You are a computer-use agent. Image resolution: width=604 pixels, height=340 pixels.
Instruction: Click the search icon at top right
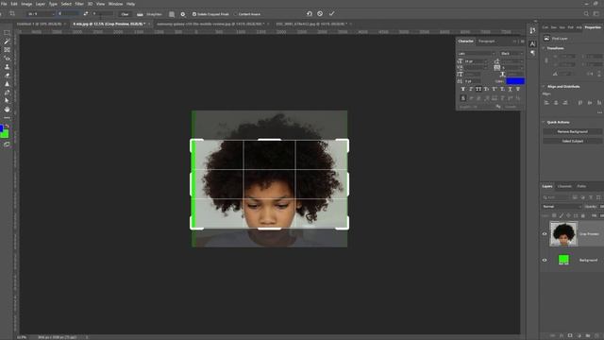click(586, 14)
